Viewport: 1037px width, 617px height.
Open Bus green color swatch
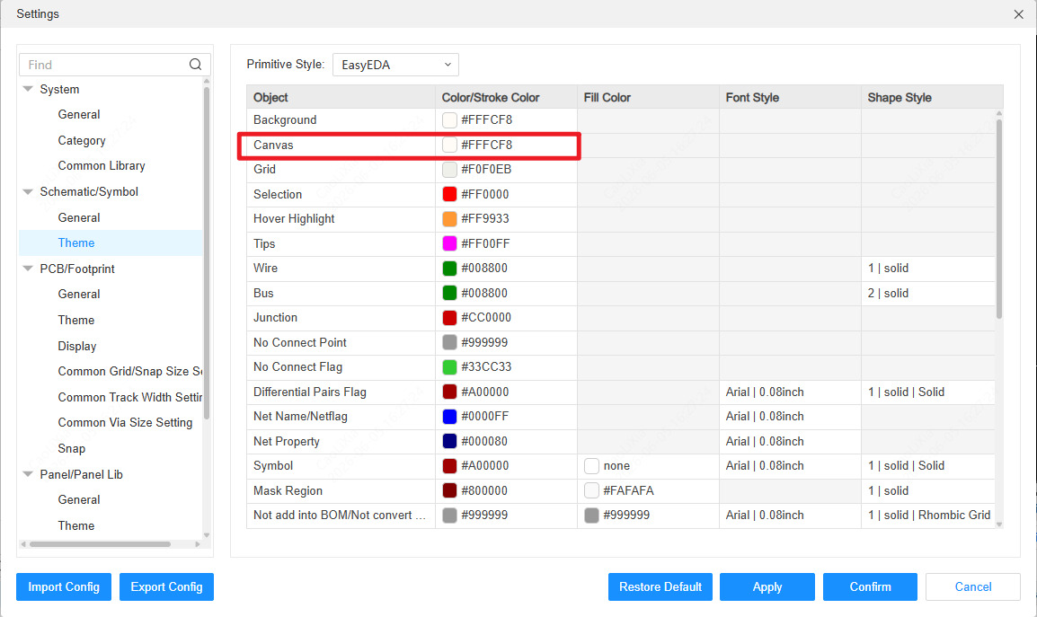[x=449, y=293]
